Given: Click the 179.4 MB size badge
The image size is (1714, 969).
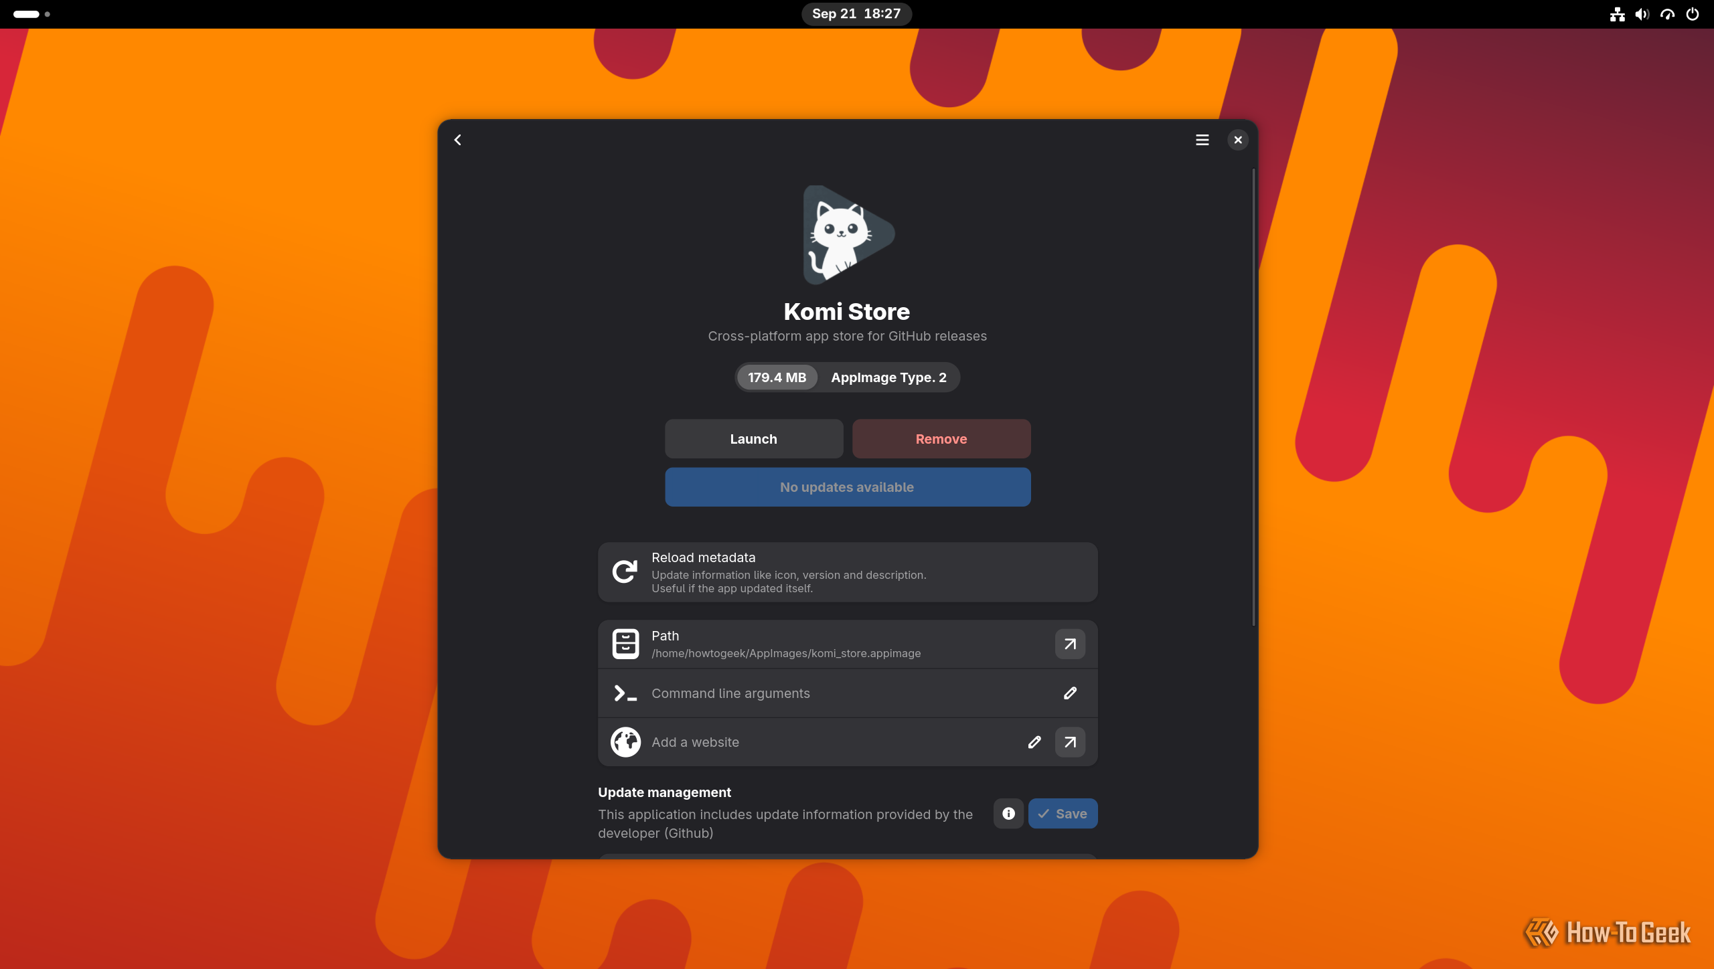Looking at the screenshot, I should [777, 377].
